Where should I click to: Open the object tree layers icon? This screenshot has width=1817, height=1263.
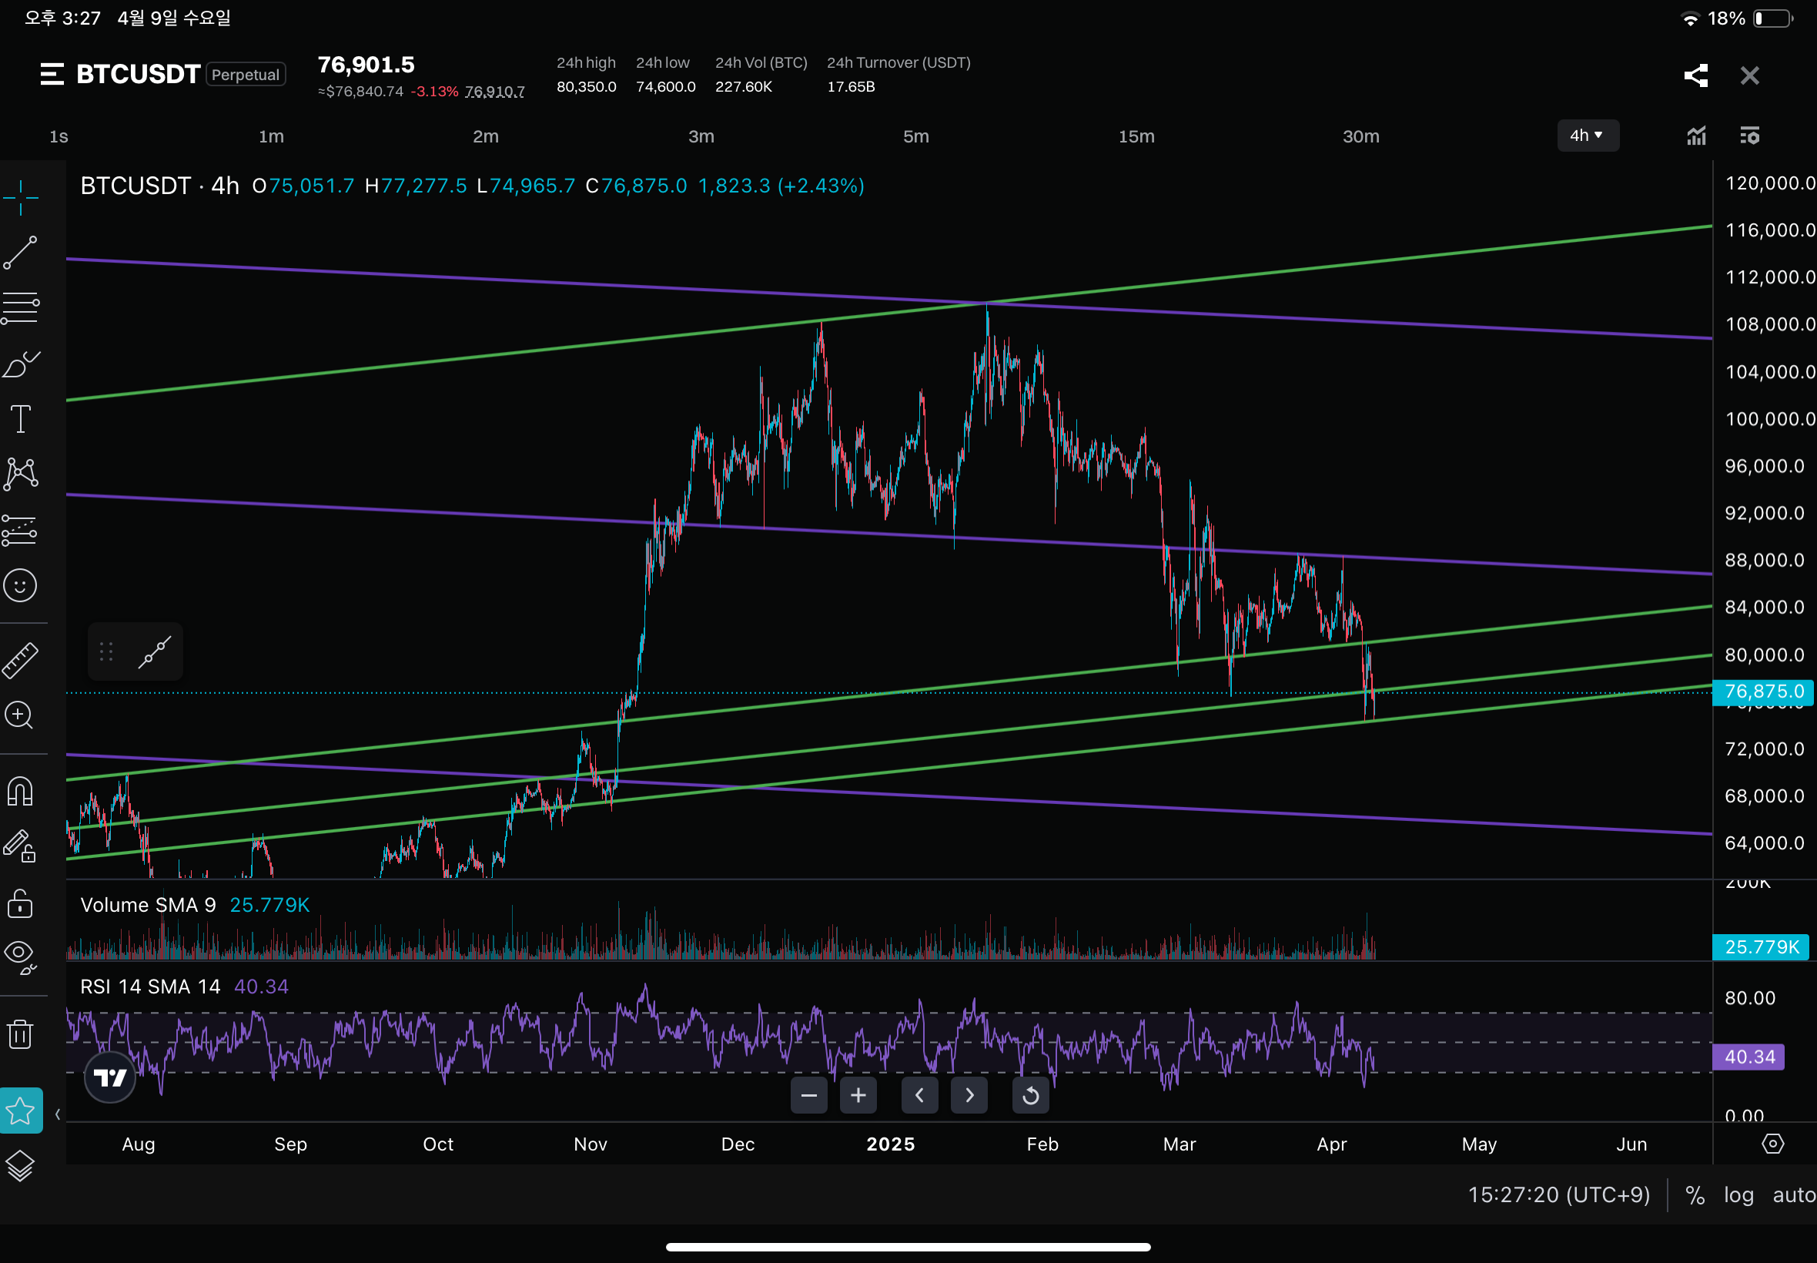(21, 1166)
